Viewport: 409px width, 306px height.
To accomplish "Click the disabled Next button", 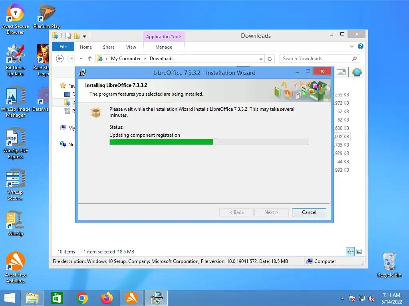I will pyautogui.click(x=271, y=212).
